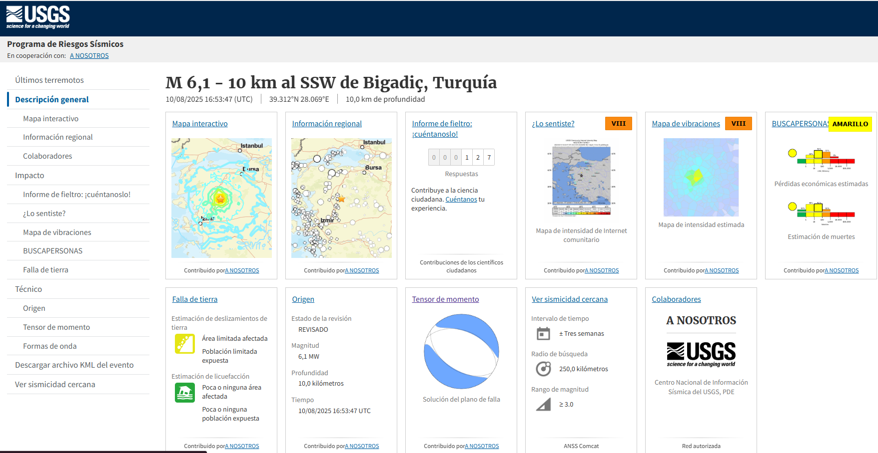Open the economic losses estimate chart
This screenshot has height=453, width=878.
tap(821, 160)
